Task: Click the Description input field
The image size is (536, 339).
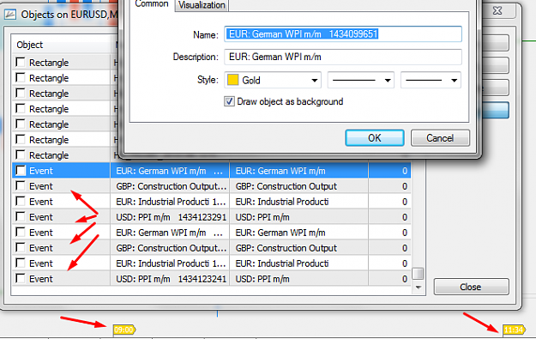Action: coord(343,57)
